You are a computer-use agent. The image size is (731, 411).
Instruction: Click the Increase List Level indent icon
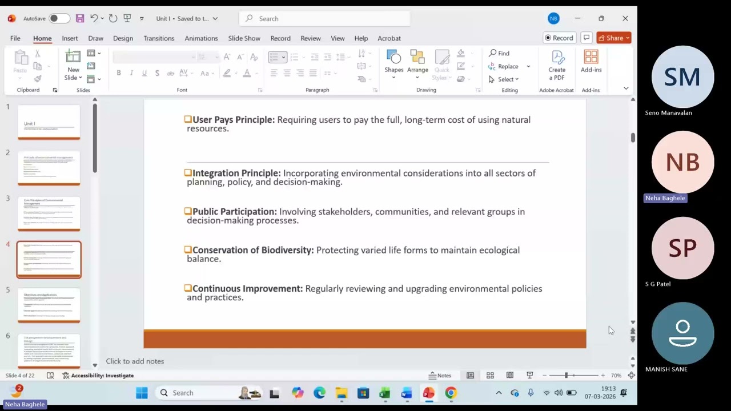click(328, 57)
